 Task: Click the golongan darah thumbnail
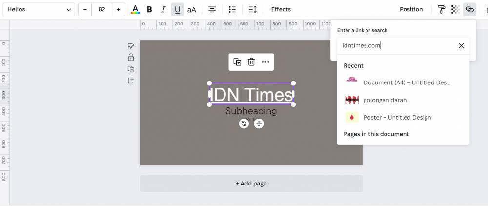(x=352, y=100)
